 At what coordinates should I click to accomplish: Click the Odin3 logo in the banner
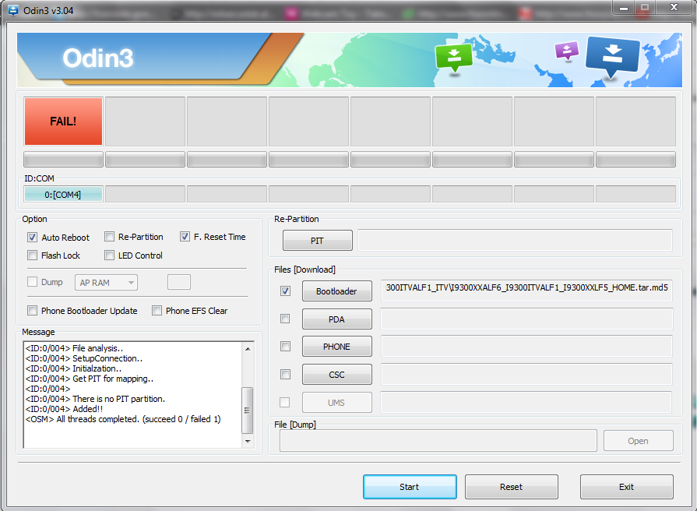point(98,58)
